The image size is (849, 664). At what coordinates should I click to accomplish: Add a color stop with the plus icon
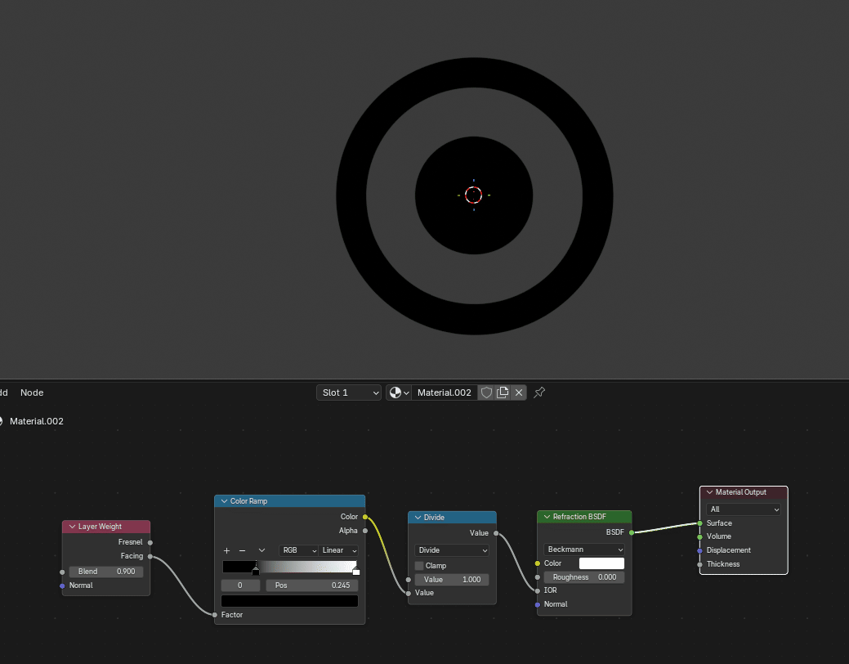pyautogui.click(x=226, y=550)
